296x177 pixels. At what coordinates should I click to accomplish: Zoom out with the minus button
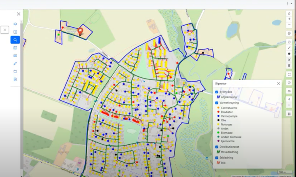click(289, 25)
